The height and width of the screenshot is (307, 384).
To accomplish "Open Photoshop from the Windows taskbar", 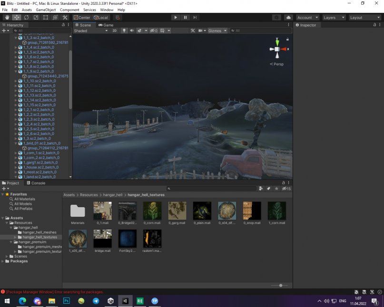I will click(x=67, y=301).
